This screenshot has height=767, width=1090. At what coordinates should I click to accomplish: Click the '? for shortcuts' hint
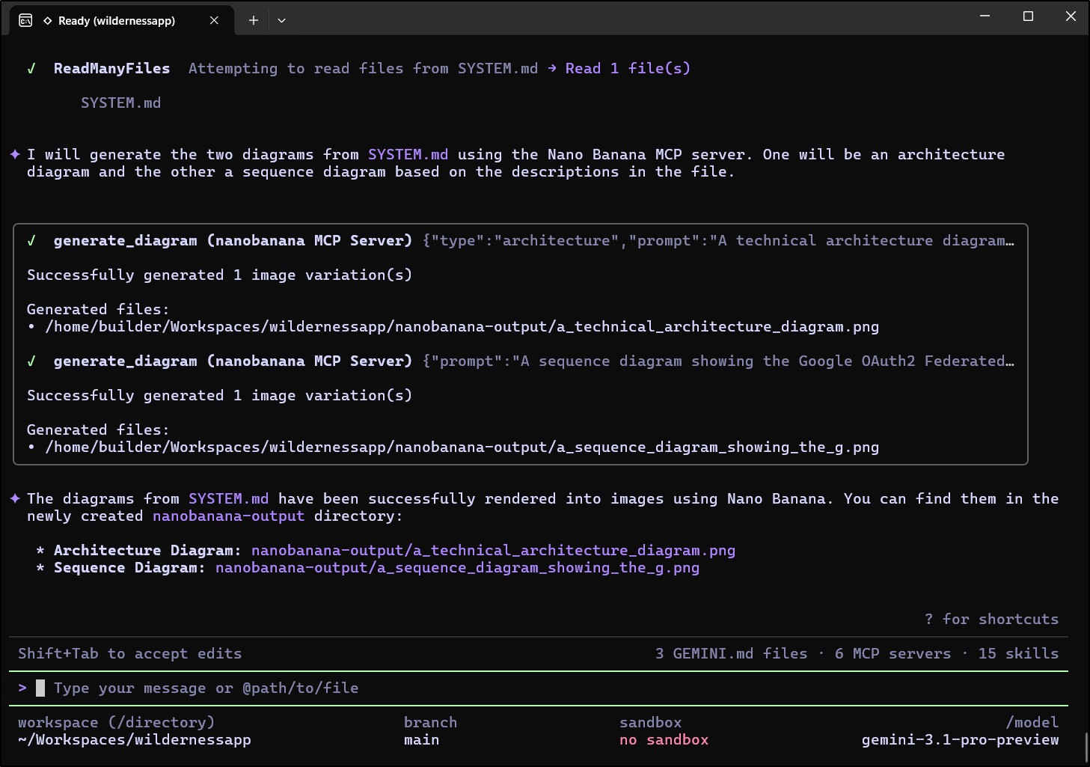pos(991,620)
